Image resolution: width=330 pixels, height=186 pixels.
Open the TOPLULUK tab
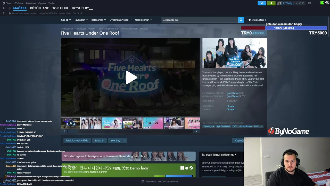pyautogui.click(x=60, y=8)
